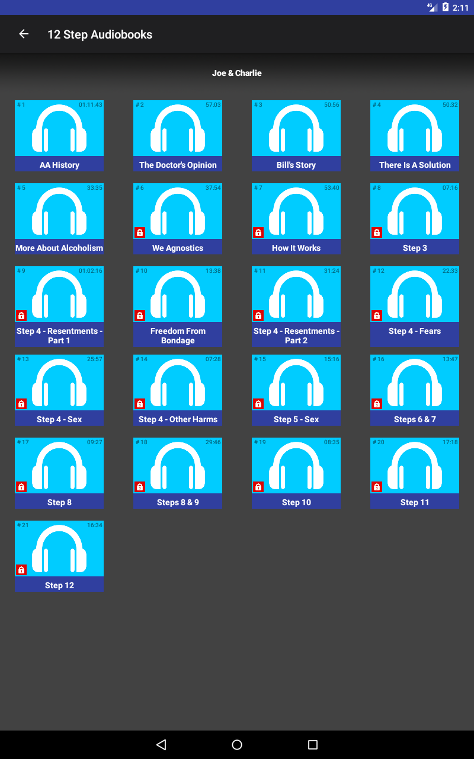Click the Freedom From Bondage label
The image size is (474, 759).
pyautogui.click(x=178, y=336)
